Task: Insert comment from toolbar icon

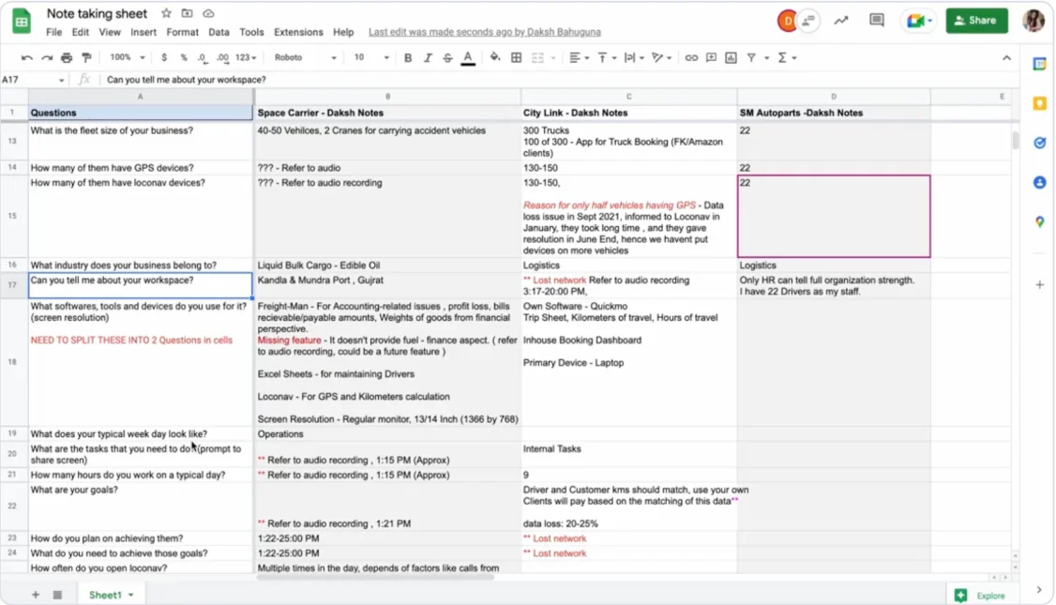Action: click(x=711, y=58)
